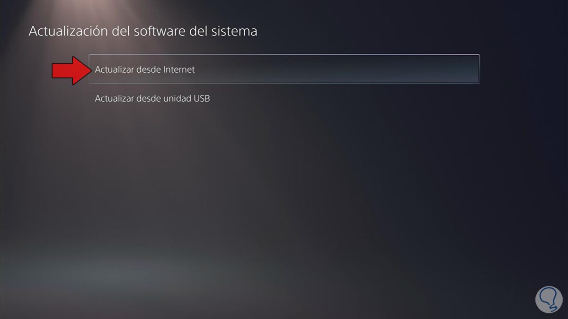Viewport: 568px width, 319px height.
Task: Click the red arrow pointer graphic
Action: coord(71,70)
